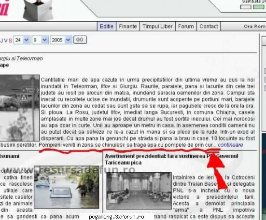Open the Finante tab
The height and width of the screenshot is (220, 266).
tap(128, 26)
